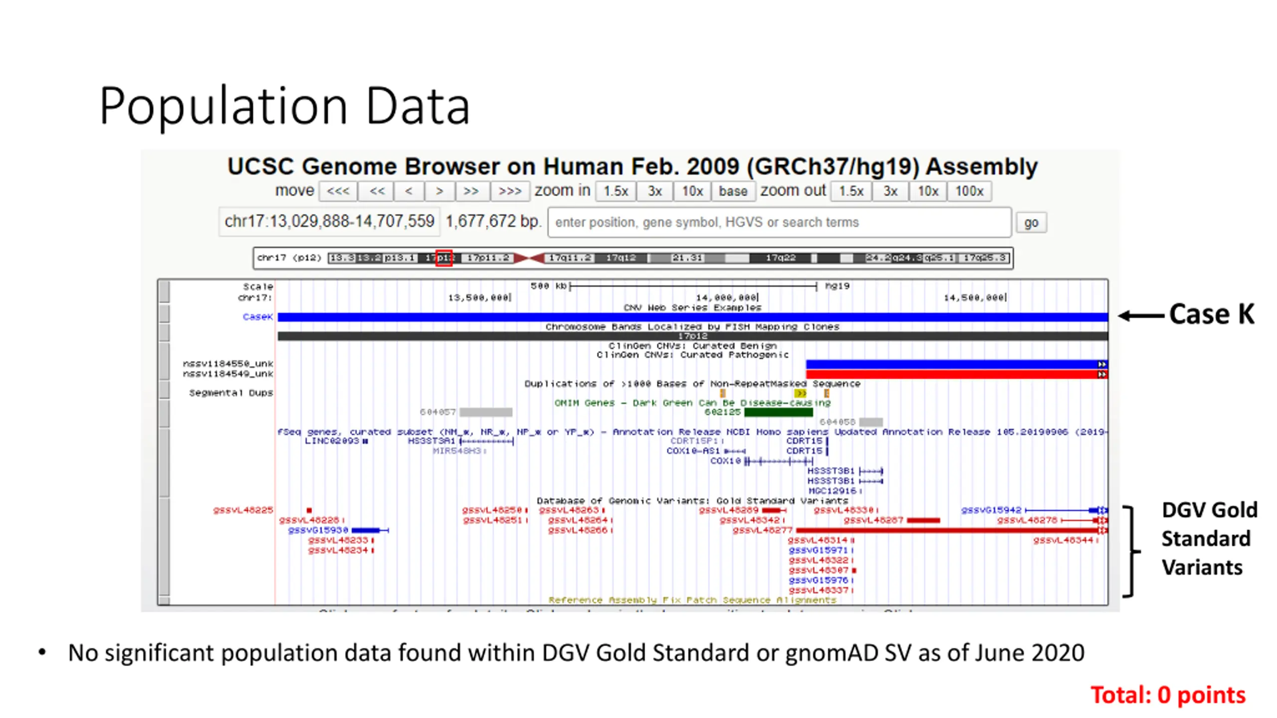Click the yellow segmental duplication block
This screenshot has height=718, width=1277.
(x=800, y=393)
